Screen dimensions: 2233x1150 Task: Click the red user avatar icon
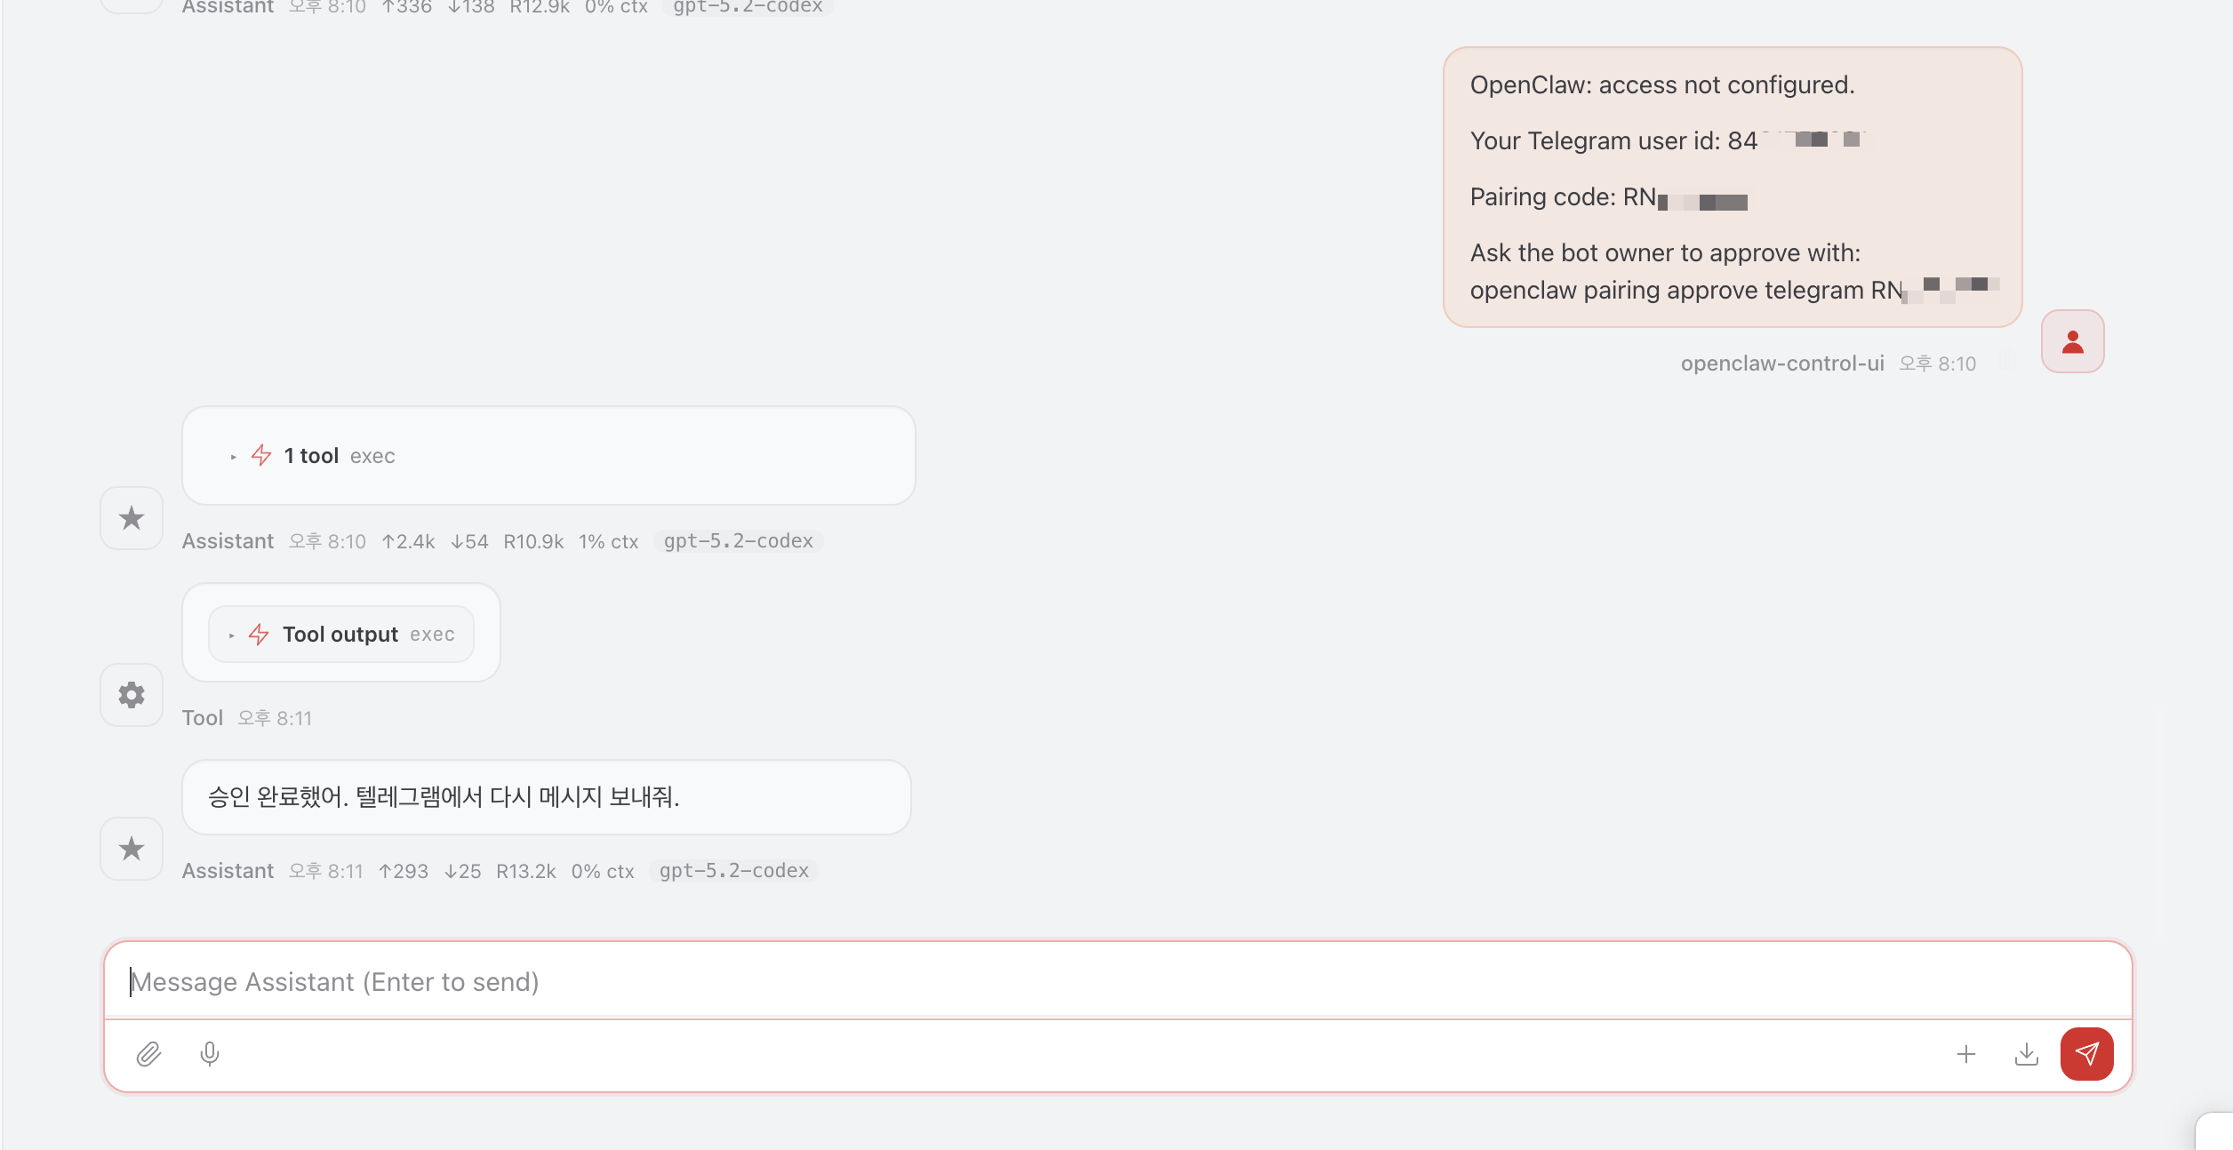pyautogui.click(x=2072, y=341)
